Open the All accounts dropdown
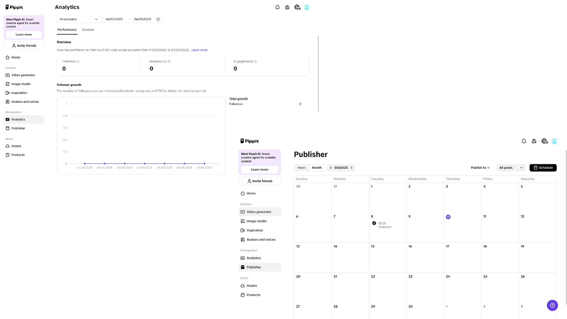 [x=78, y=19]
